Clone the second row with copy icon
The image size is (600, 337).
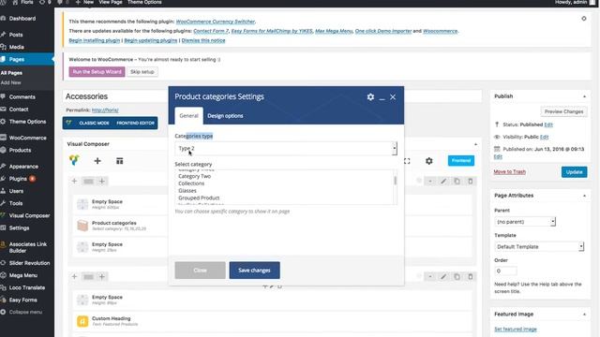point(457,277)
